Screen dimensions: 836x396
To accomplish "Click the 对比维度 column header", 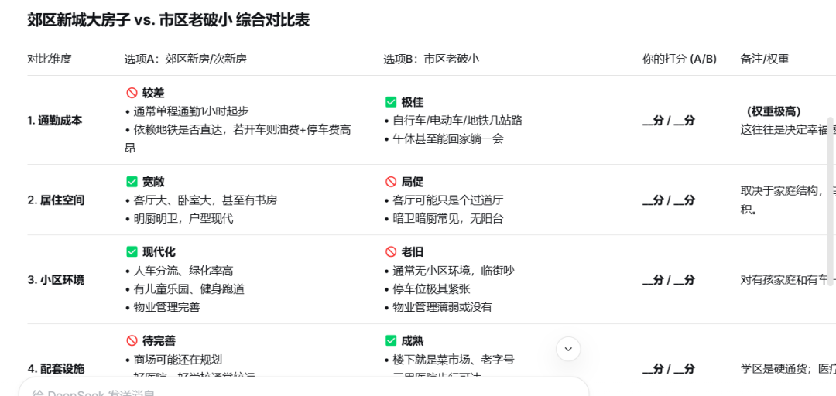I will [50, 59].
